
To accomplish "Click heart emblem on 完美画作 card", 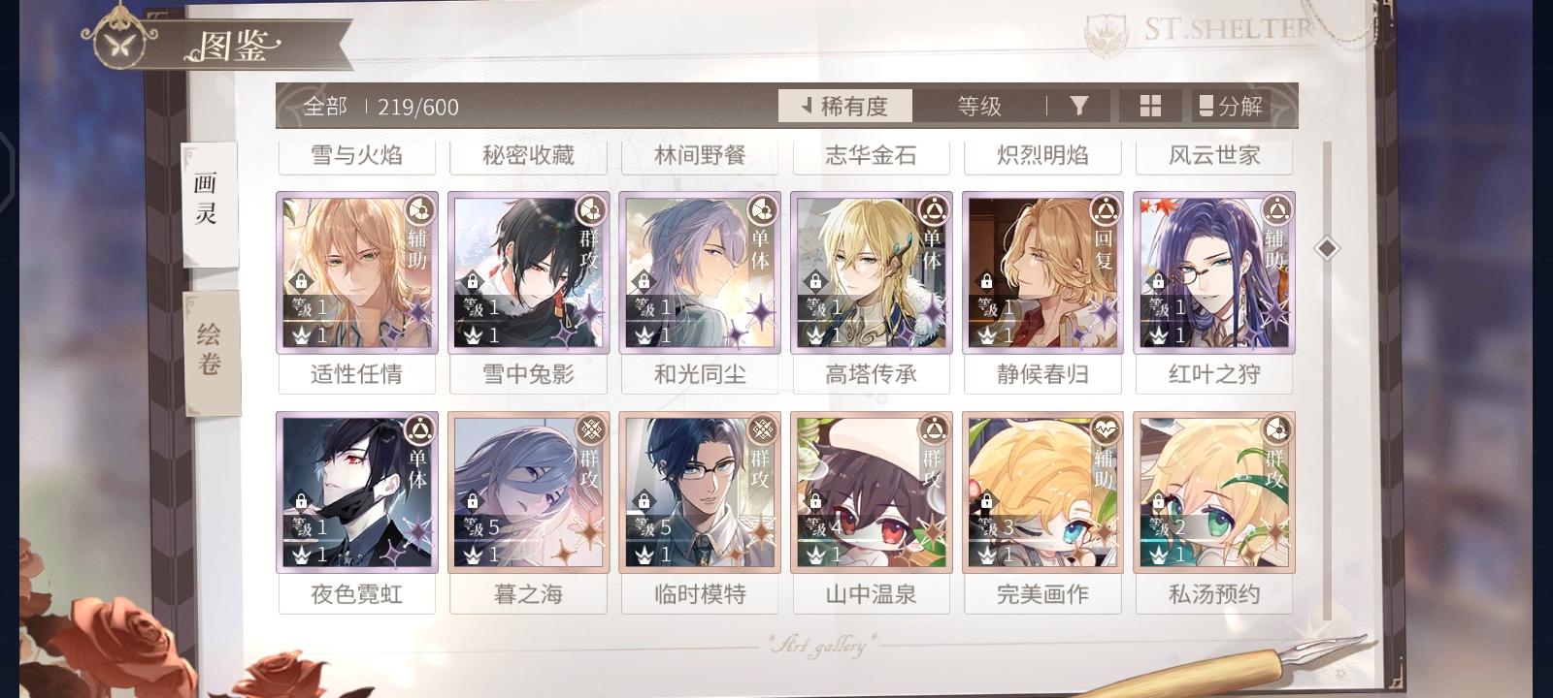I will tap(1106, 429).
